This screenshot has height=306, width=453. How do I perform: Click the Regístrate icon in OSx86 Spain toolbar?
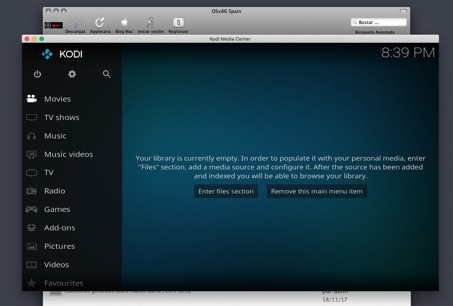(178, 23)
